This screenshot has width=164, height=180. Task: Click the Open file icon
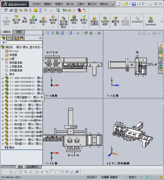tap(126, 4)
